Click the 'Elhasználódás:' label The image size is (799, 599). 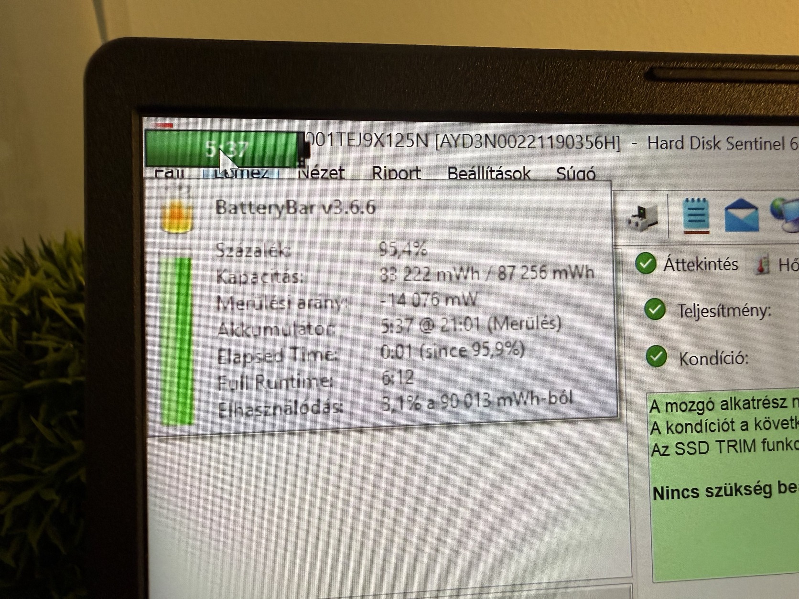point(281,409)
